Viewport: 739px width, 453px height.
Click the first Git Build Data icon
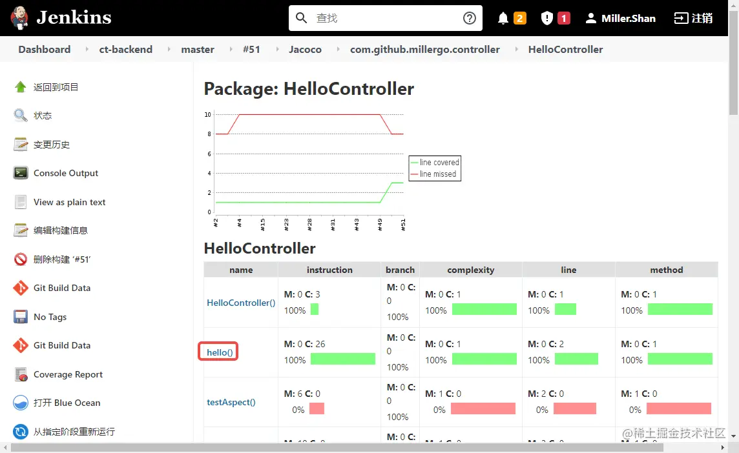click(20, 288)
